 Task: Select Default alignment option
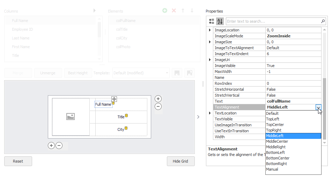293,113
